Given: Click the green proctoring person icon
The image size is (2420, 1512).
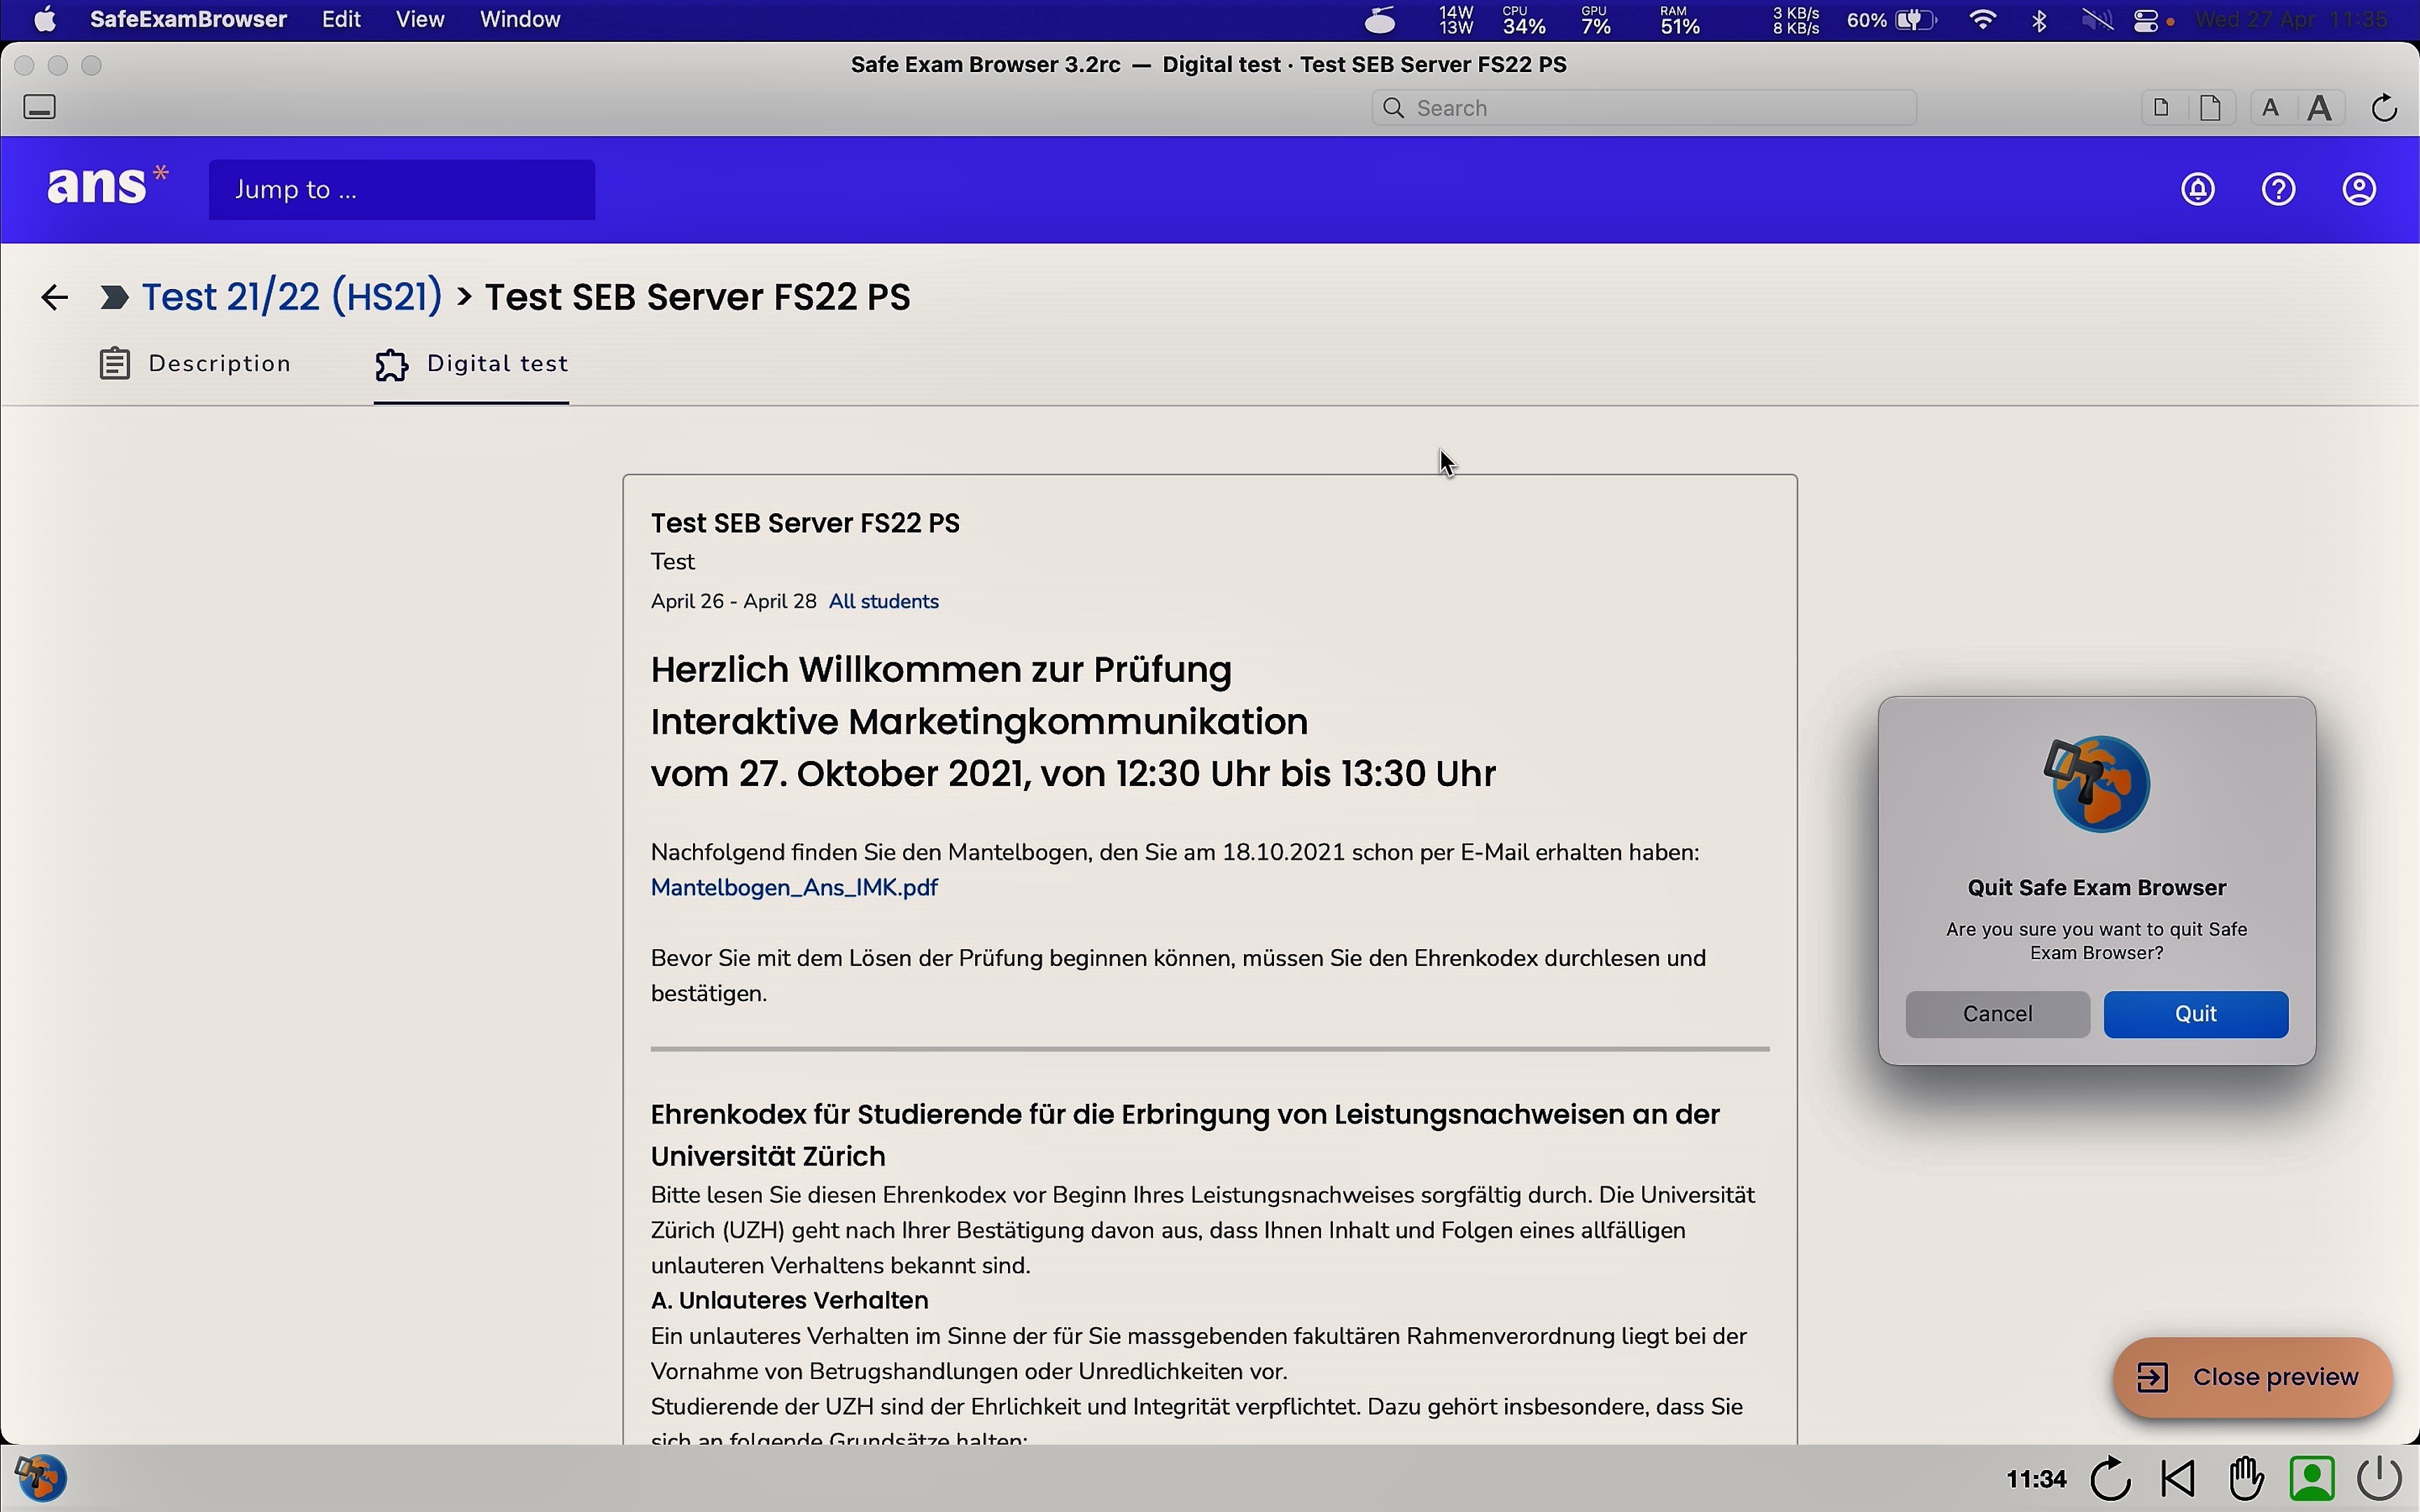Looking at the screenshot, I should [2313, 1478].
